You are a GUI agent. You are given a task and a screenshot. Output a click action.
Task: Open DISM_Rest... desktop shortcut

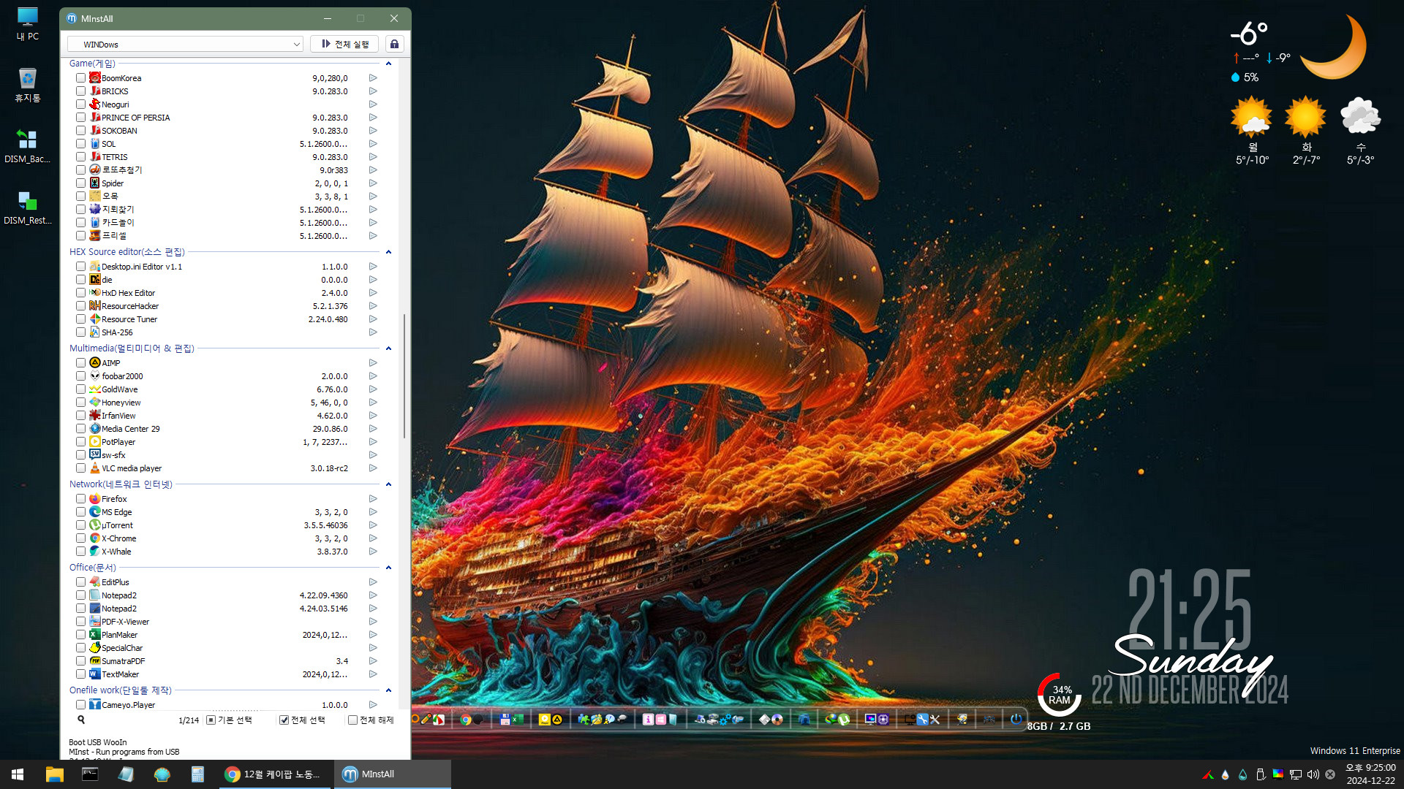coord(27,207)
